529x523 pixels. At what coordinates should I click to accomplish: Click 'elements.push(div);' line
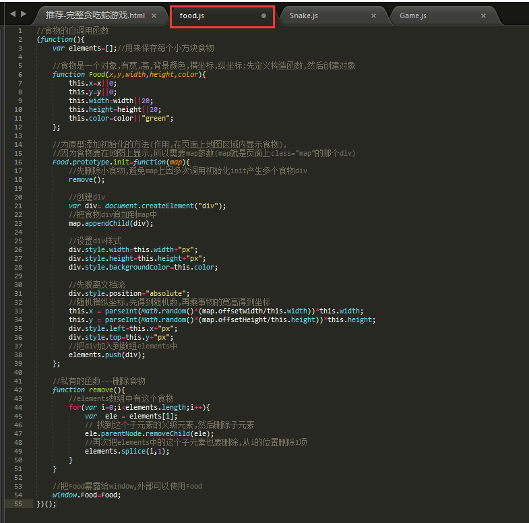coord(107,355)
